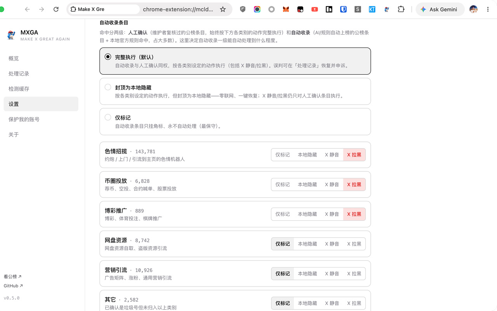
Task: Open 检测缓存 in the sidebar
Action: (x=41, y=89)
